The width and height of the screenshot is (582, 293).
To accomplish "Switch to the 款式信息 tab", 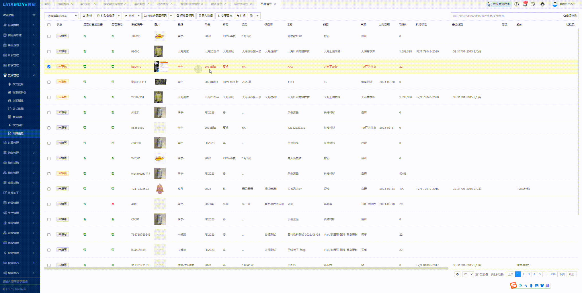I will [216, 4].
